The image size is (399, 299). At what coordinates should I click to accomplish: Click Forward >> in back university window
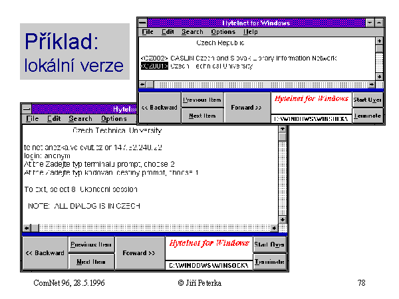coord(139,253)
